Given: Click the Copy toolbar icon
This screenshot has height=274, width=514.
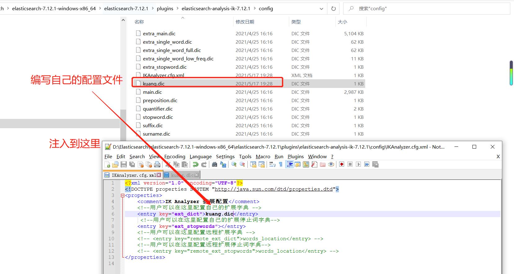Looking at the screenshot, I should (x=176, y=164).
